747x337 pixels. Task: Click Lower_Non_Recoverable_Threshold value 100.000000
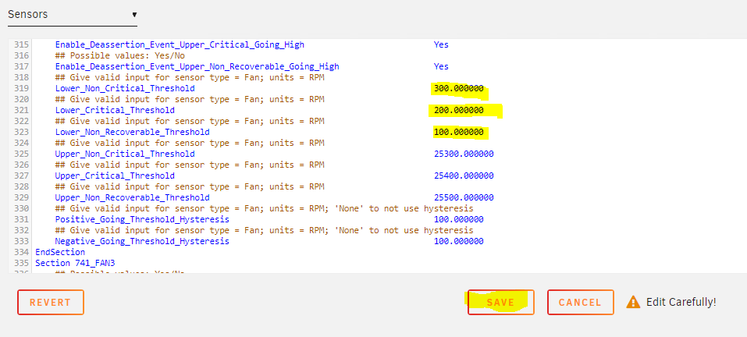(x=459, y=132)
